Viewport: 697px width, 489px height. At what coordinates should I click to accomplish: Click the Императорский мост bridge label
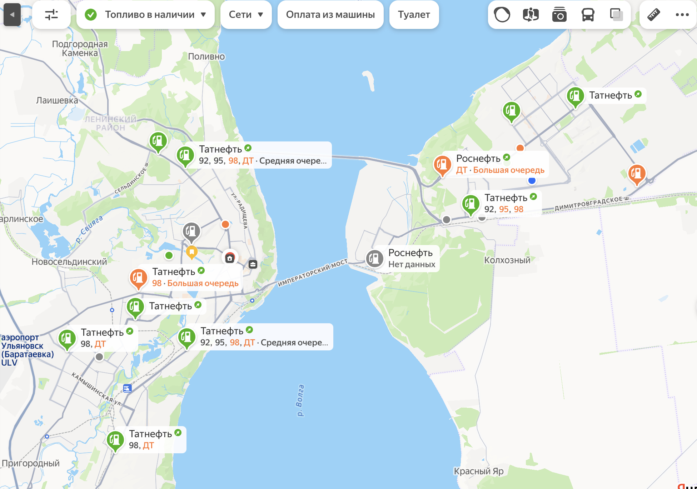click(x=313, y=273)
